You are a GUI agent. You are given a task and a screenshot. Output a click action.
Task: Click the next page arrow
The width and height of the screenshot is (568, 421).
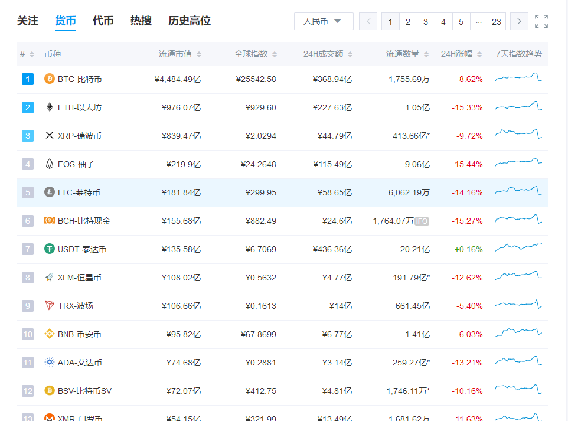click(x=519, y=22)
